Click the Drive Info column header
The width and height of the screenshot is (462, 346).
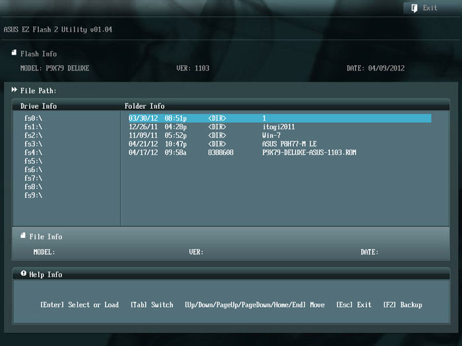point(38,106)
